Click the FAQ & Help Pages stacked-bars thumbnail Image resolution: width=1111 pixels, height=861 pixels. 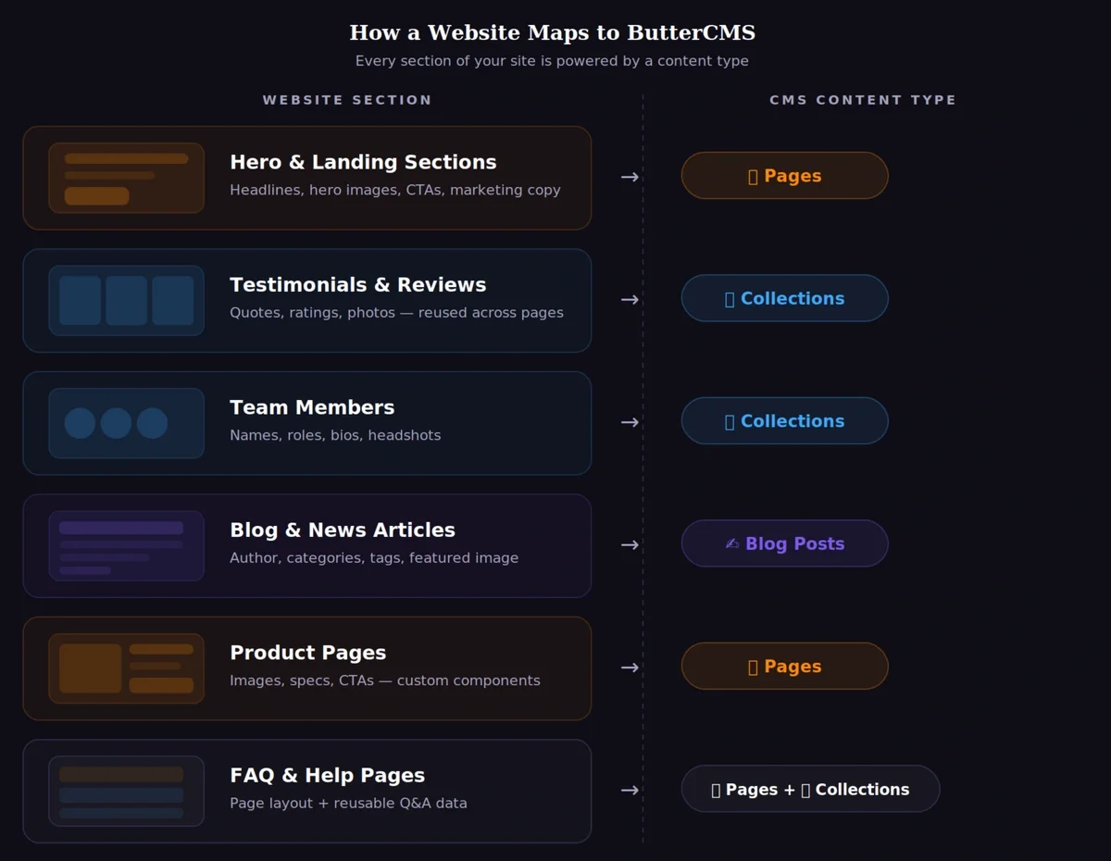(x=126, y=791)
